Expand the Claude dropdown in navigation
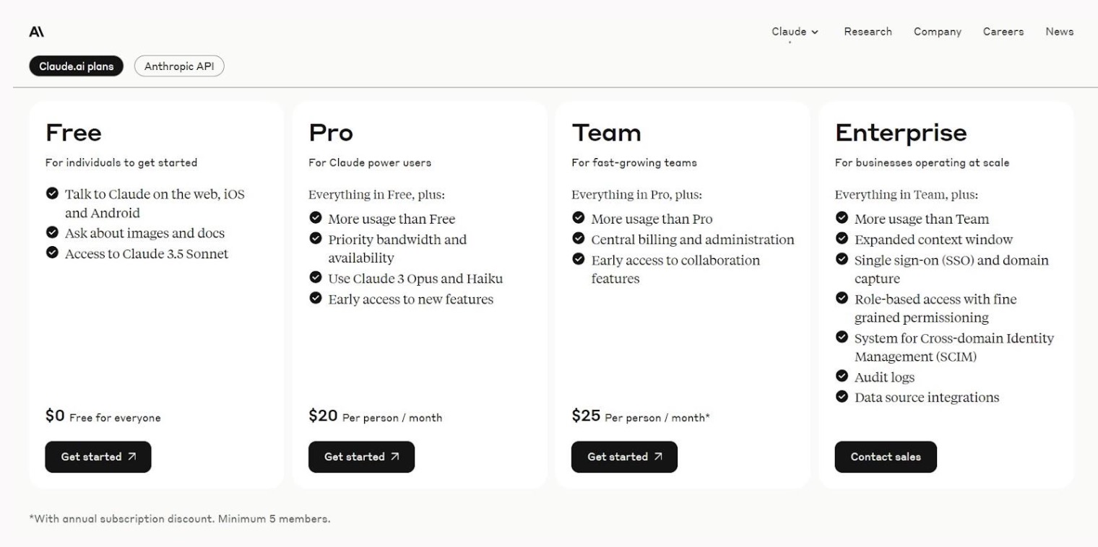The image size is (1098, 547). 795,32
